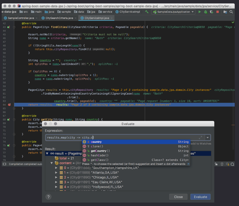The height and width of the screenshot is (206, 239).
Task: Switch to CitySearchCriteria.java tab
Action: (59, 18)
